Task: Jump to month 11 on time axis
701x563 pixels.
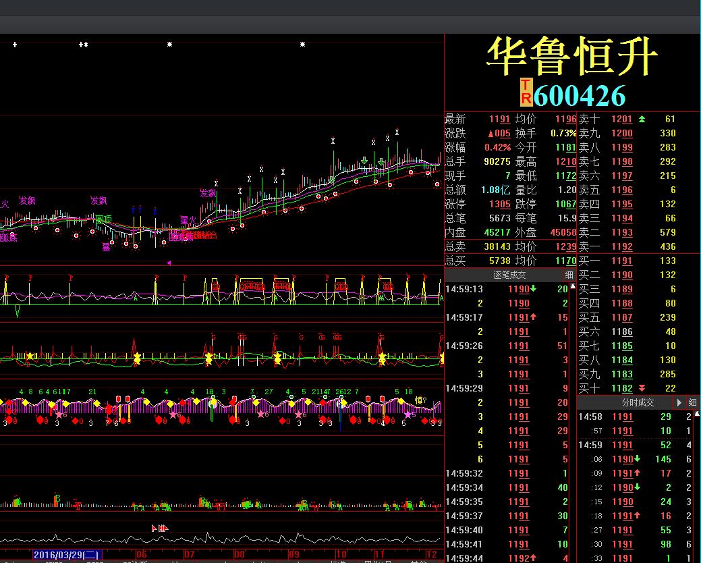Action: click(x=379, y=555)
